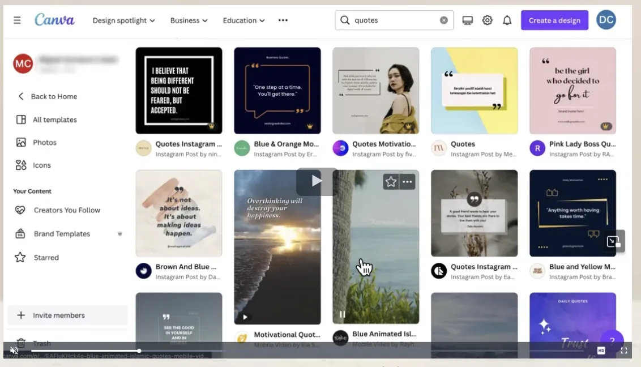Open Quotes Instagram title by nin...
641x367 pixels.
coord(189,144)
